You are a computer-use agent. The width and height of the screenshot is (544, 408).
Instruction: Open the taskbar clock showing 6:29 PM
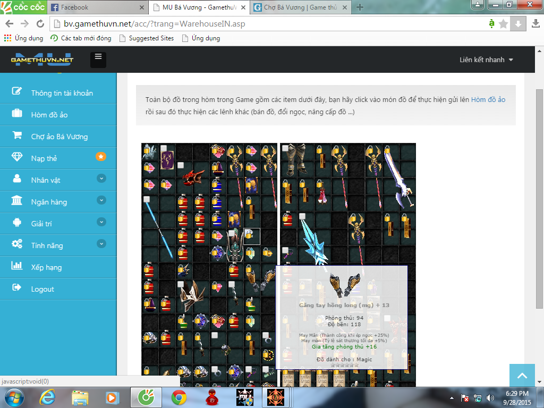point(517,398)
